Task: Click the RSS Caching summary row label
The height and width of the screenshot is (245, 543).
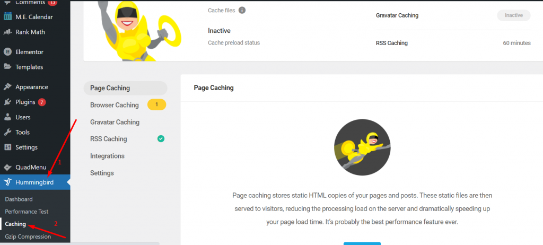Action: 392,43
